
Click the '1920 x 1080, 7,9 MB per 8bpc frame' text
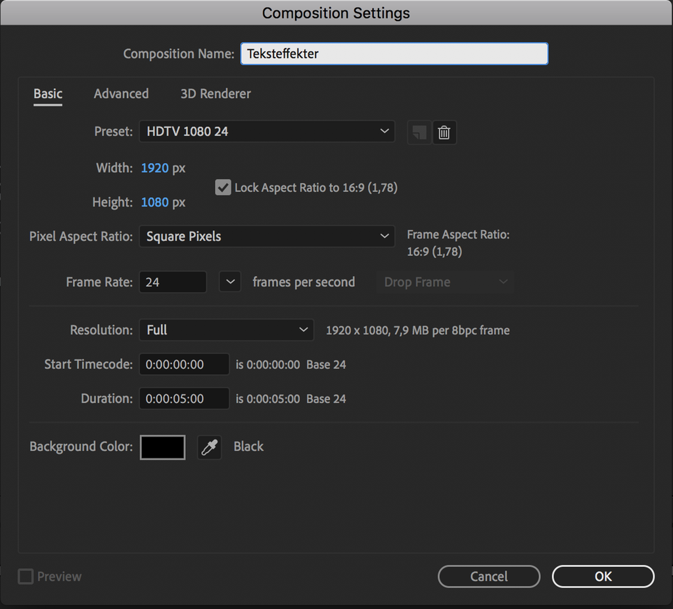click(417, 330)
